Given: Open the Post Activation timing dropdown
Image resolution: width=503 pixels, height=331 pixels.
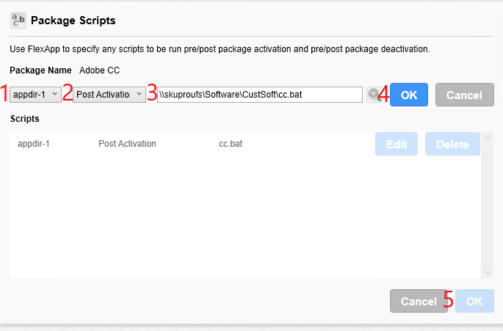Looking at the screenshot, I should click(x=109, y=95).
